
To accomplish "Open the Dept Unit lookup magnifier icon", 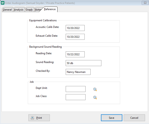I will [95, 89].
